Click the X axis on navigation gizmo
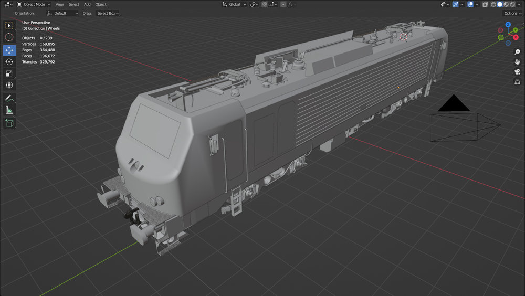The width and height of the screenshot is (525, 296). (516, 37)
